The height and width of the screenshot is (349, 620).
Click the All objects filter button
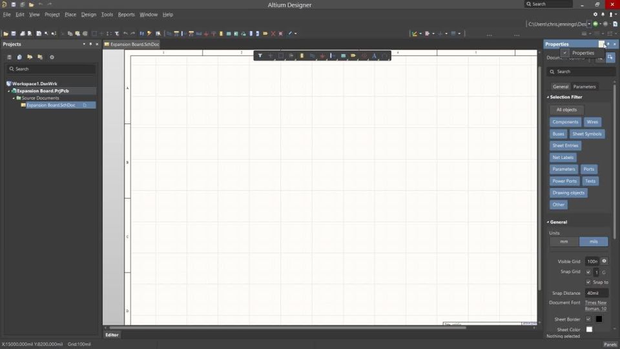(x=566, y=110)
